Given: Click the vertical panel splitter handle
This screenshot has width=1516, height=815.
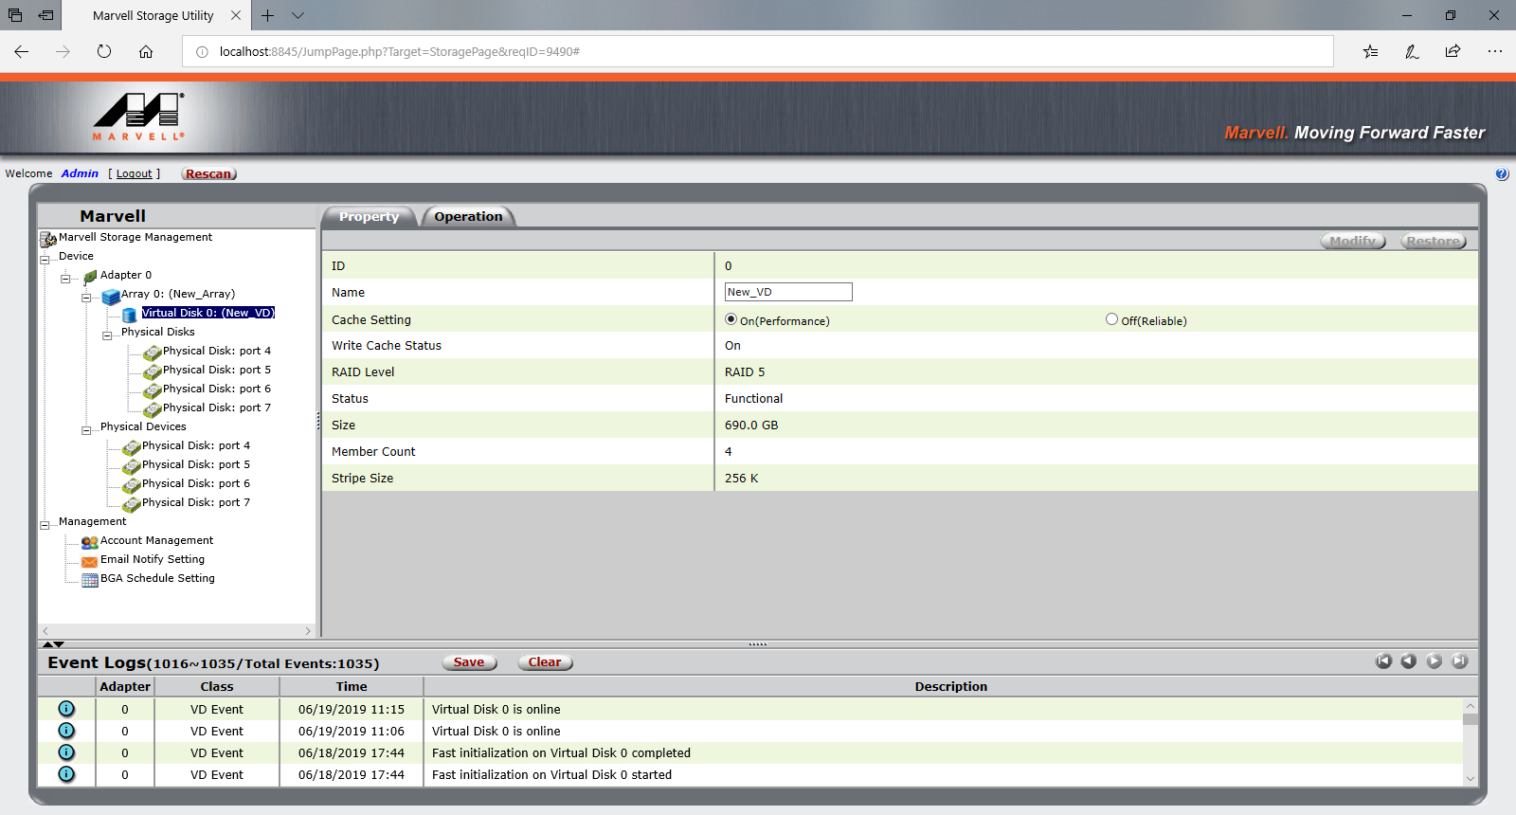Looking at the screenshot, I should click(x=318, y=423).
